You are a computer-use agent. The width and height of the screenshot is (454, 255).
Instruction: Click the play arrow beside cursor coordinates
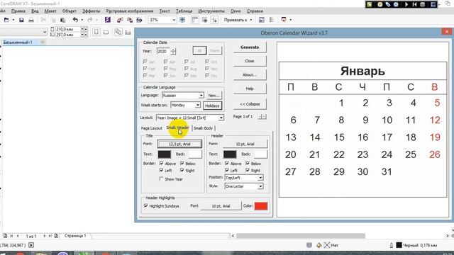[x=31, y=245]
